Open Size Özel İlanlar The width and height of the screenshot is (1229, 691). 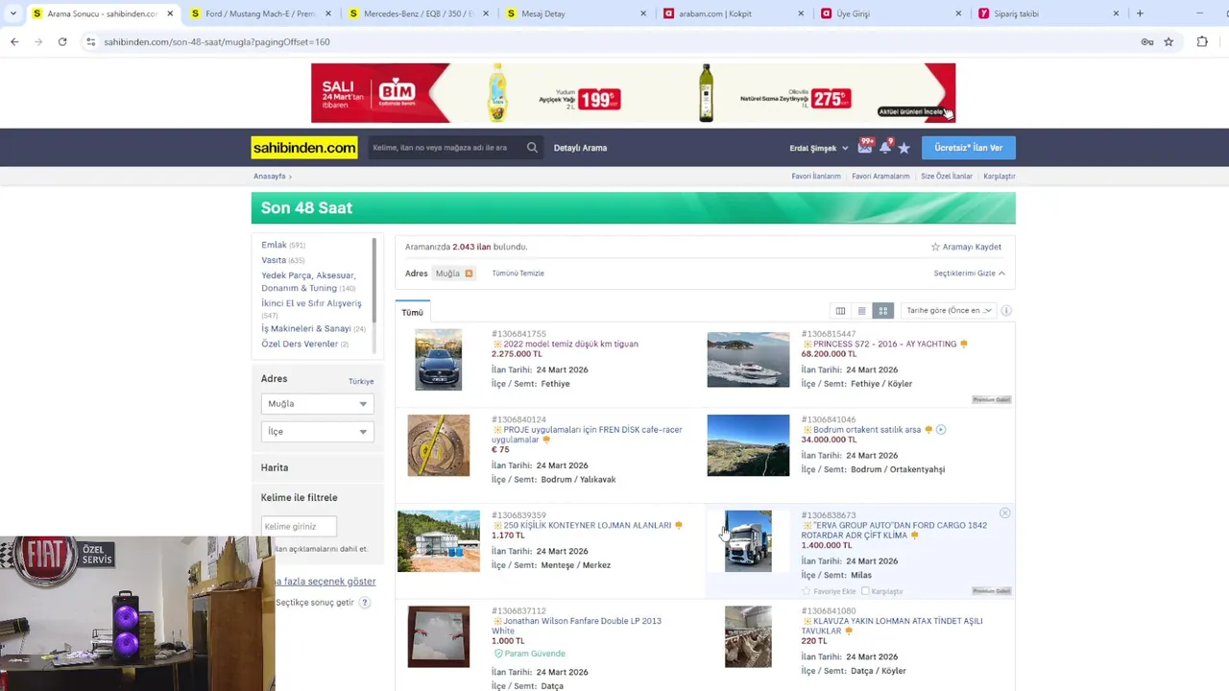pos(947,177)
